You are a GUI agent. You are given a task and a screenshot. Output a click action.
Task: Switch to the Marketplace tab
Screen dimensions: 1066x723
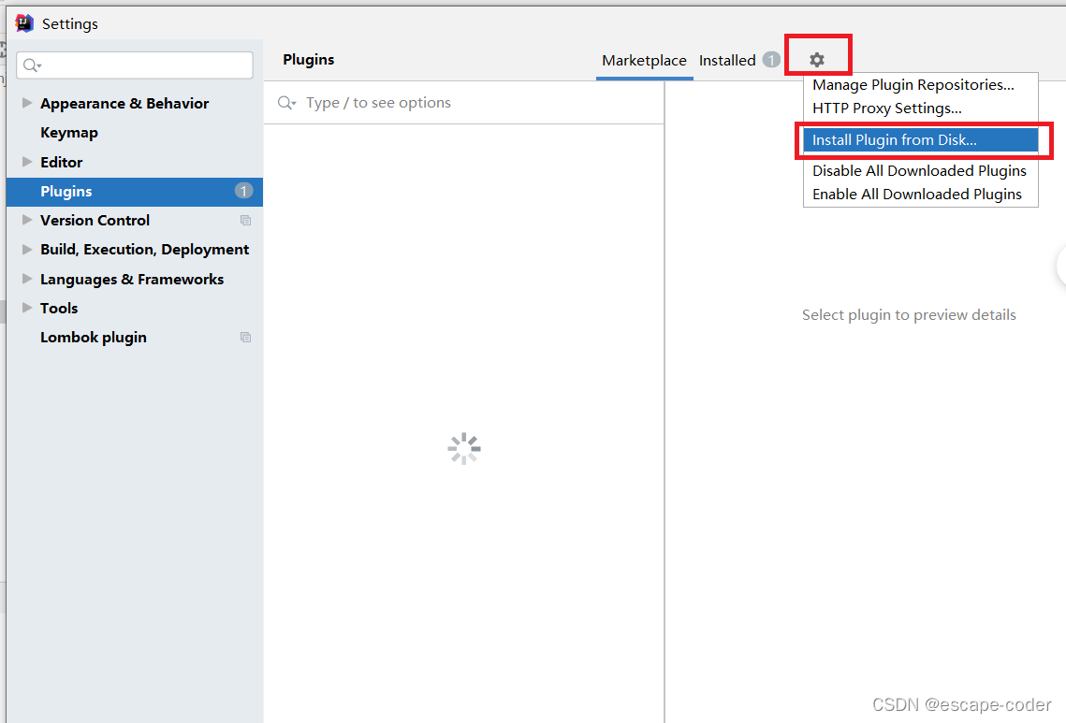644,61
